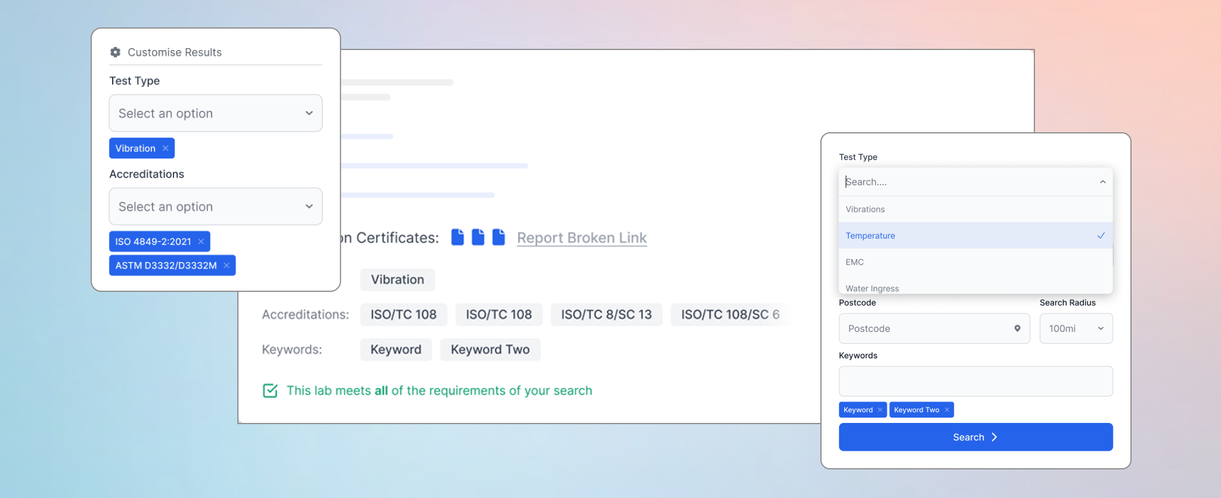This screenshot has height=498, width=1221.
Task: Collapse the Test Type search list
Action: pyautogui.click(x=1102, y=182)
